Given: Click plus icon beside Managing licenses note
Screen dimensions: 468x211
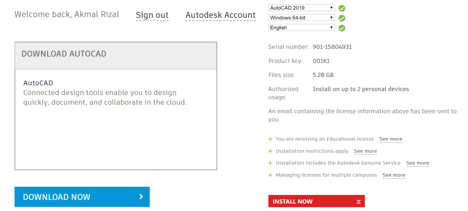Looking at the screenshot, I should [x=270, y=175].
